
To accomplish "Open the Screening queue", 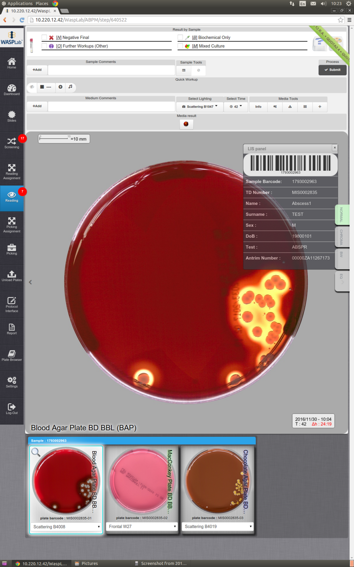I will click(x=12, y=143).
